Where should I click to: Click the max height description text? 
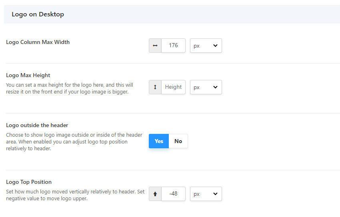click(70, 88)
